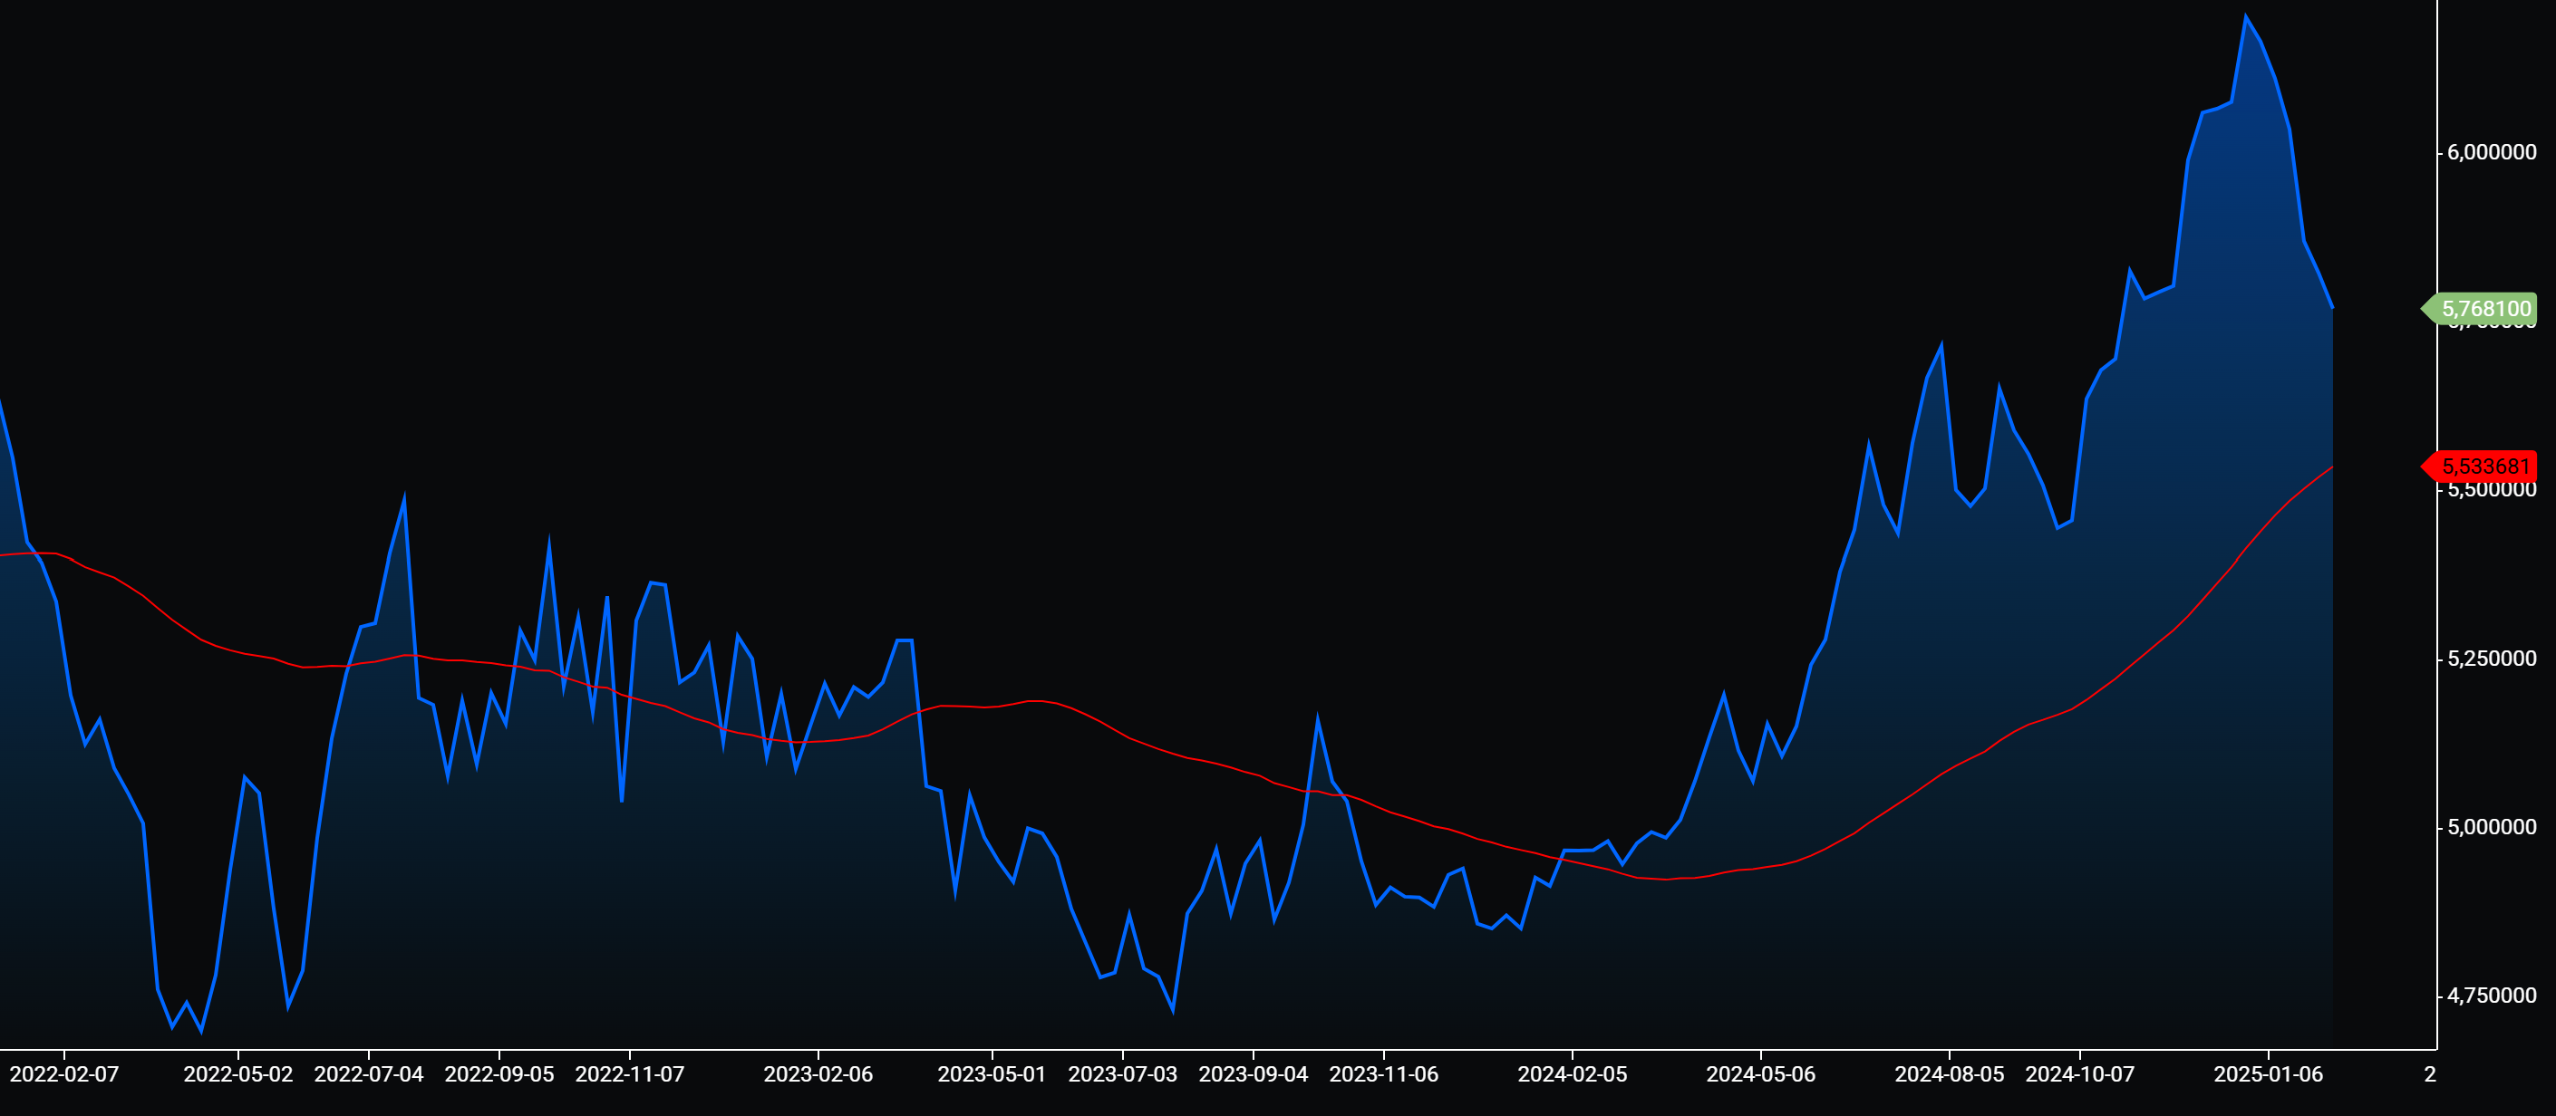Click the 2023-11-06 date label
This screenshot has height=1116, width=2556.
(1384, 1074)
